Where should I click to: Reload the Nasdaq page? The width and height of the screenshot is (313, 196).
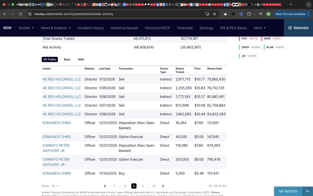point(20,14)
